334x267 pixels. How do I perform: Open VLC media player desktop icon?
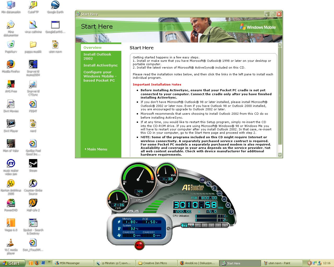tap(11, 246)
